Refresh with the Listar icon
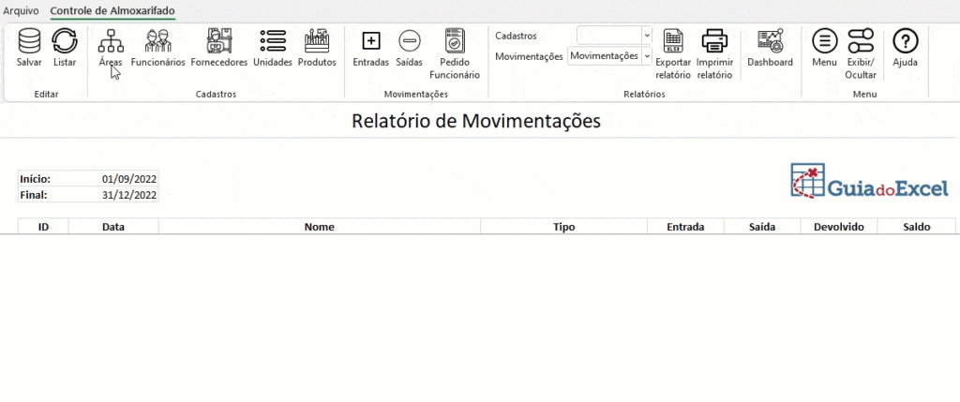Viewport: 960px width, 402px height. point(65,41)
